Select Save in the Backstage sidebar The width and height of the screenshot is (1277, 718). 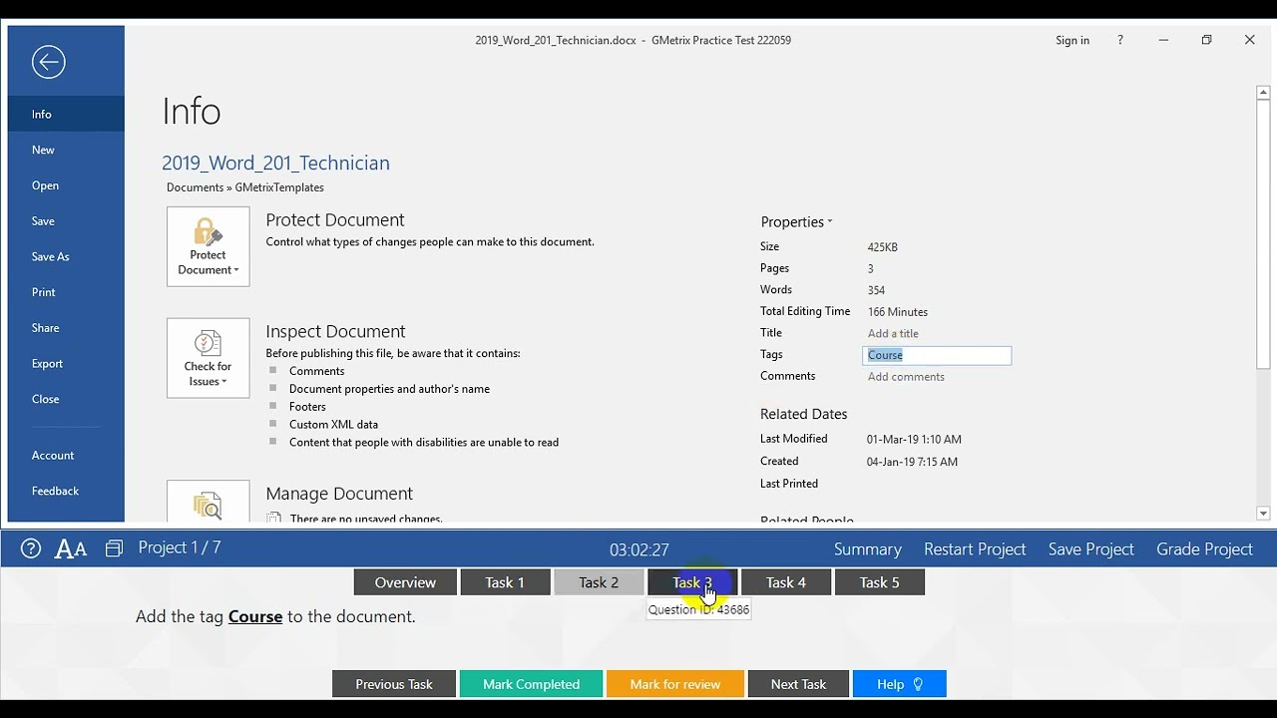click(66, 221)
